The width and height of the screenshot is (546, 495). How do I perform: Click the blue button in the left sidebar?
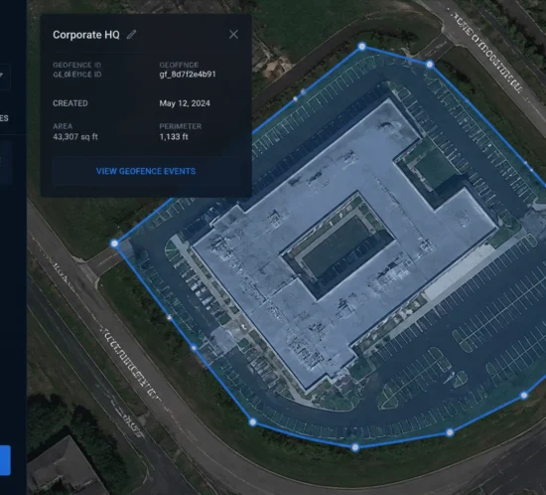tap(5, 460)
